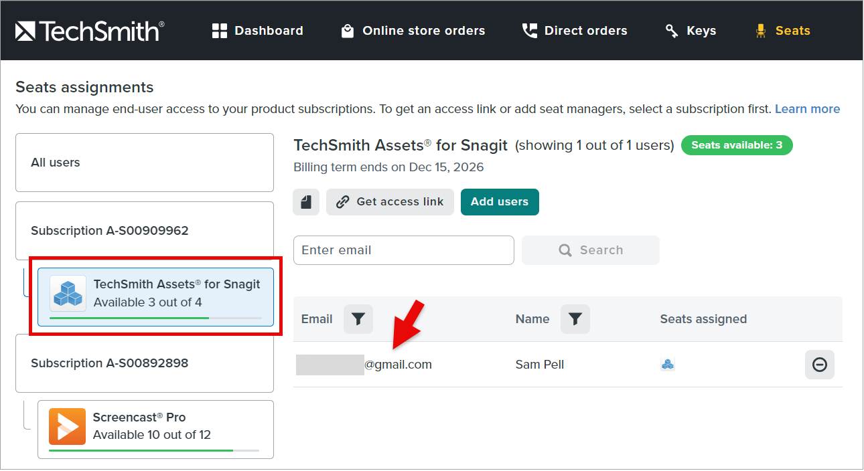Screen dimensions: 864x471
Task: Click the Enter email field
Action: pos(403,250)
